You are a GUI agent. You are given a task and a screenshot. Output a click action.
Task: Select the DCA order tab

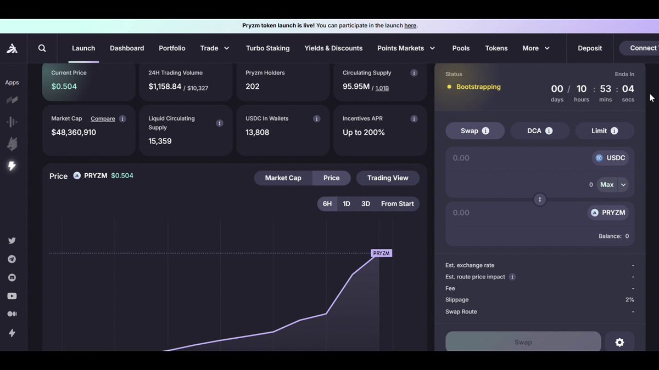tap(540, 131)
